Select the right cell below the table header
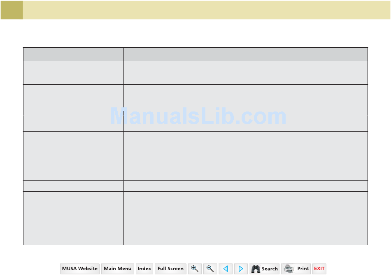 coord(245,73)
